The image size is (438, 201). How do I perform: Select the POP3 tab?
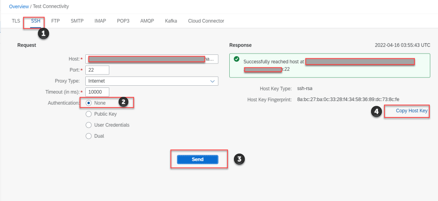click(123, 21)
